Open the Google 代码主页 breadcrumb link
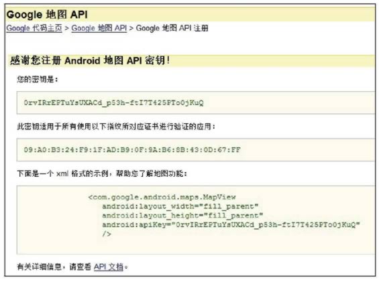The image size is (379, 282). click(x=34, y=28)
